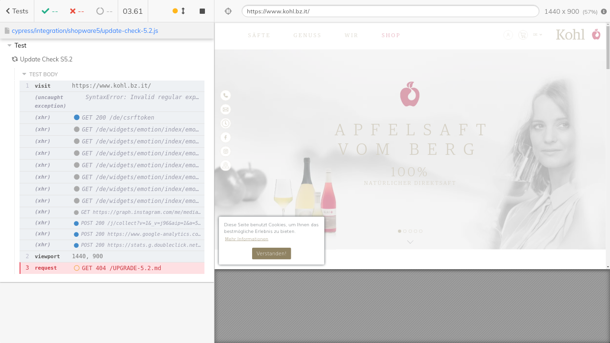
Task: Click the opening hours clock icon
Action: tap(225, 123)
